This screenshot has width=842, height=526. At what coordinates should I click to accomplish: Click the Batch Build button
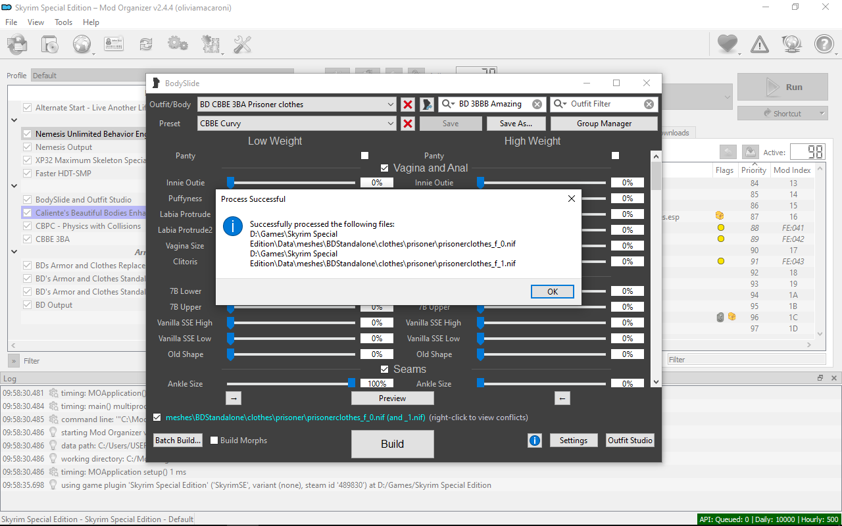178,441
